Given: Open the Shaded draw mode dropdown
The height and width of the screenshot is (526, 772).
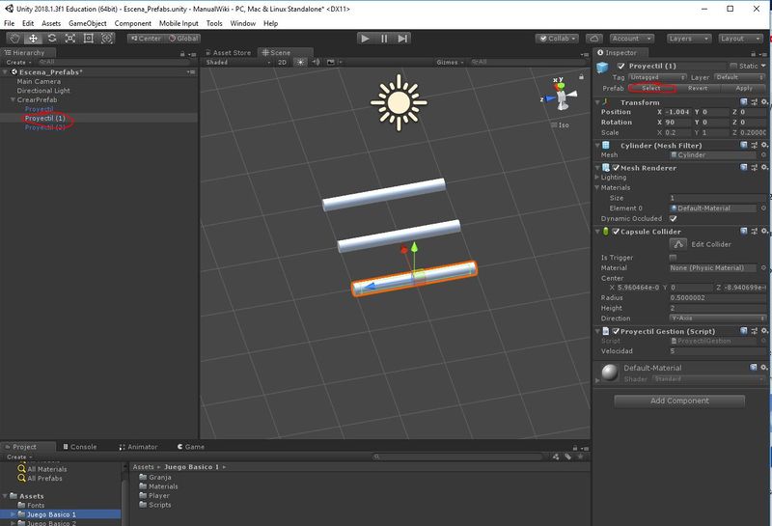Looking at the screenshot, I should tap(238, 62).
